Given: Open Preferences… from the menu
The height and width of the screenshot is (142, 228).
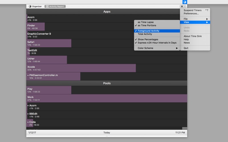Looking at the screenshot, I should (x=195, y=13).
